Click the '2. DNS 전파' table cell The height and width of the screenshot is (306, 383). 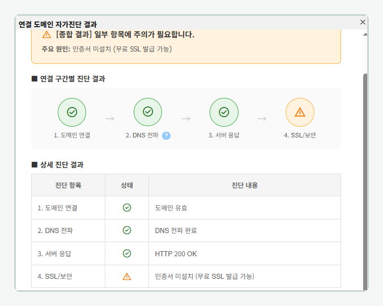coord(68,230)
